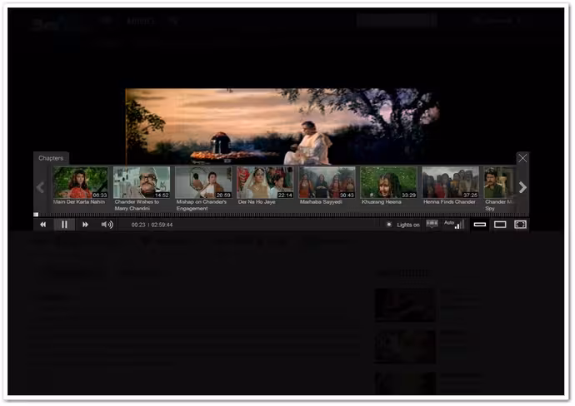
Task: Close the chapters panel
Action: pyautogui.click(x=522, y=158)
